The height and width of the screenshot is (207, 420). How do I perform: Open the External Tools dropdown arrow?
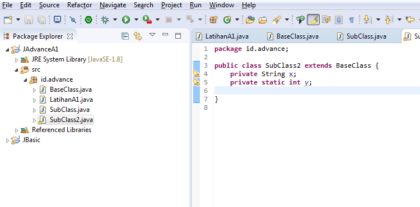point(157,20)
